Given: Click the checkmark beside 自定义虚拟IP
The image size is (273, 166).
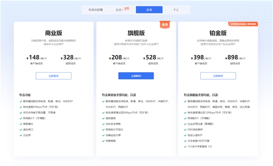Looking at the screenshot, I should pyautogui.click(x=185, y=135).
